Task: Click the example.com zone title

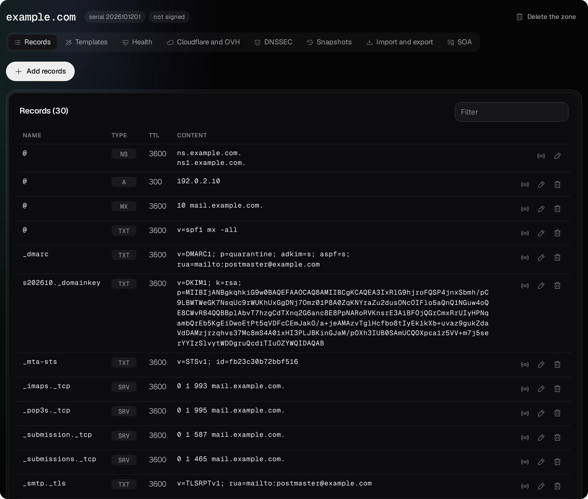Action: pyautogui.click(x=41, y=17)
